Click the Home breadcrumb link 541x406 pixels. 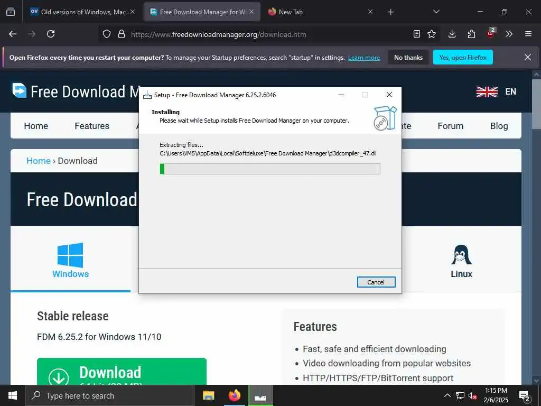[x=38, y=161]
